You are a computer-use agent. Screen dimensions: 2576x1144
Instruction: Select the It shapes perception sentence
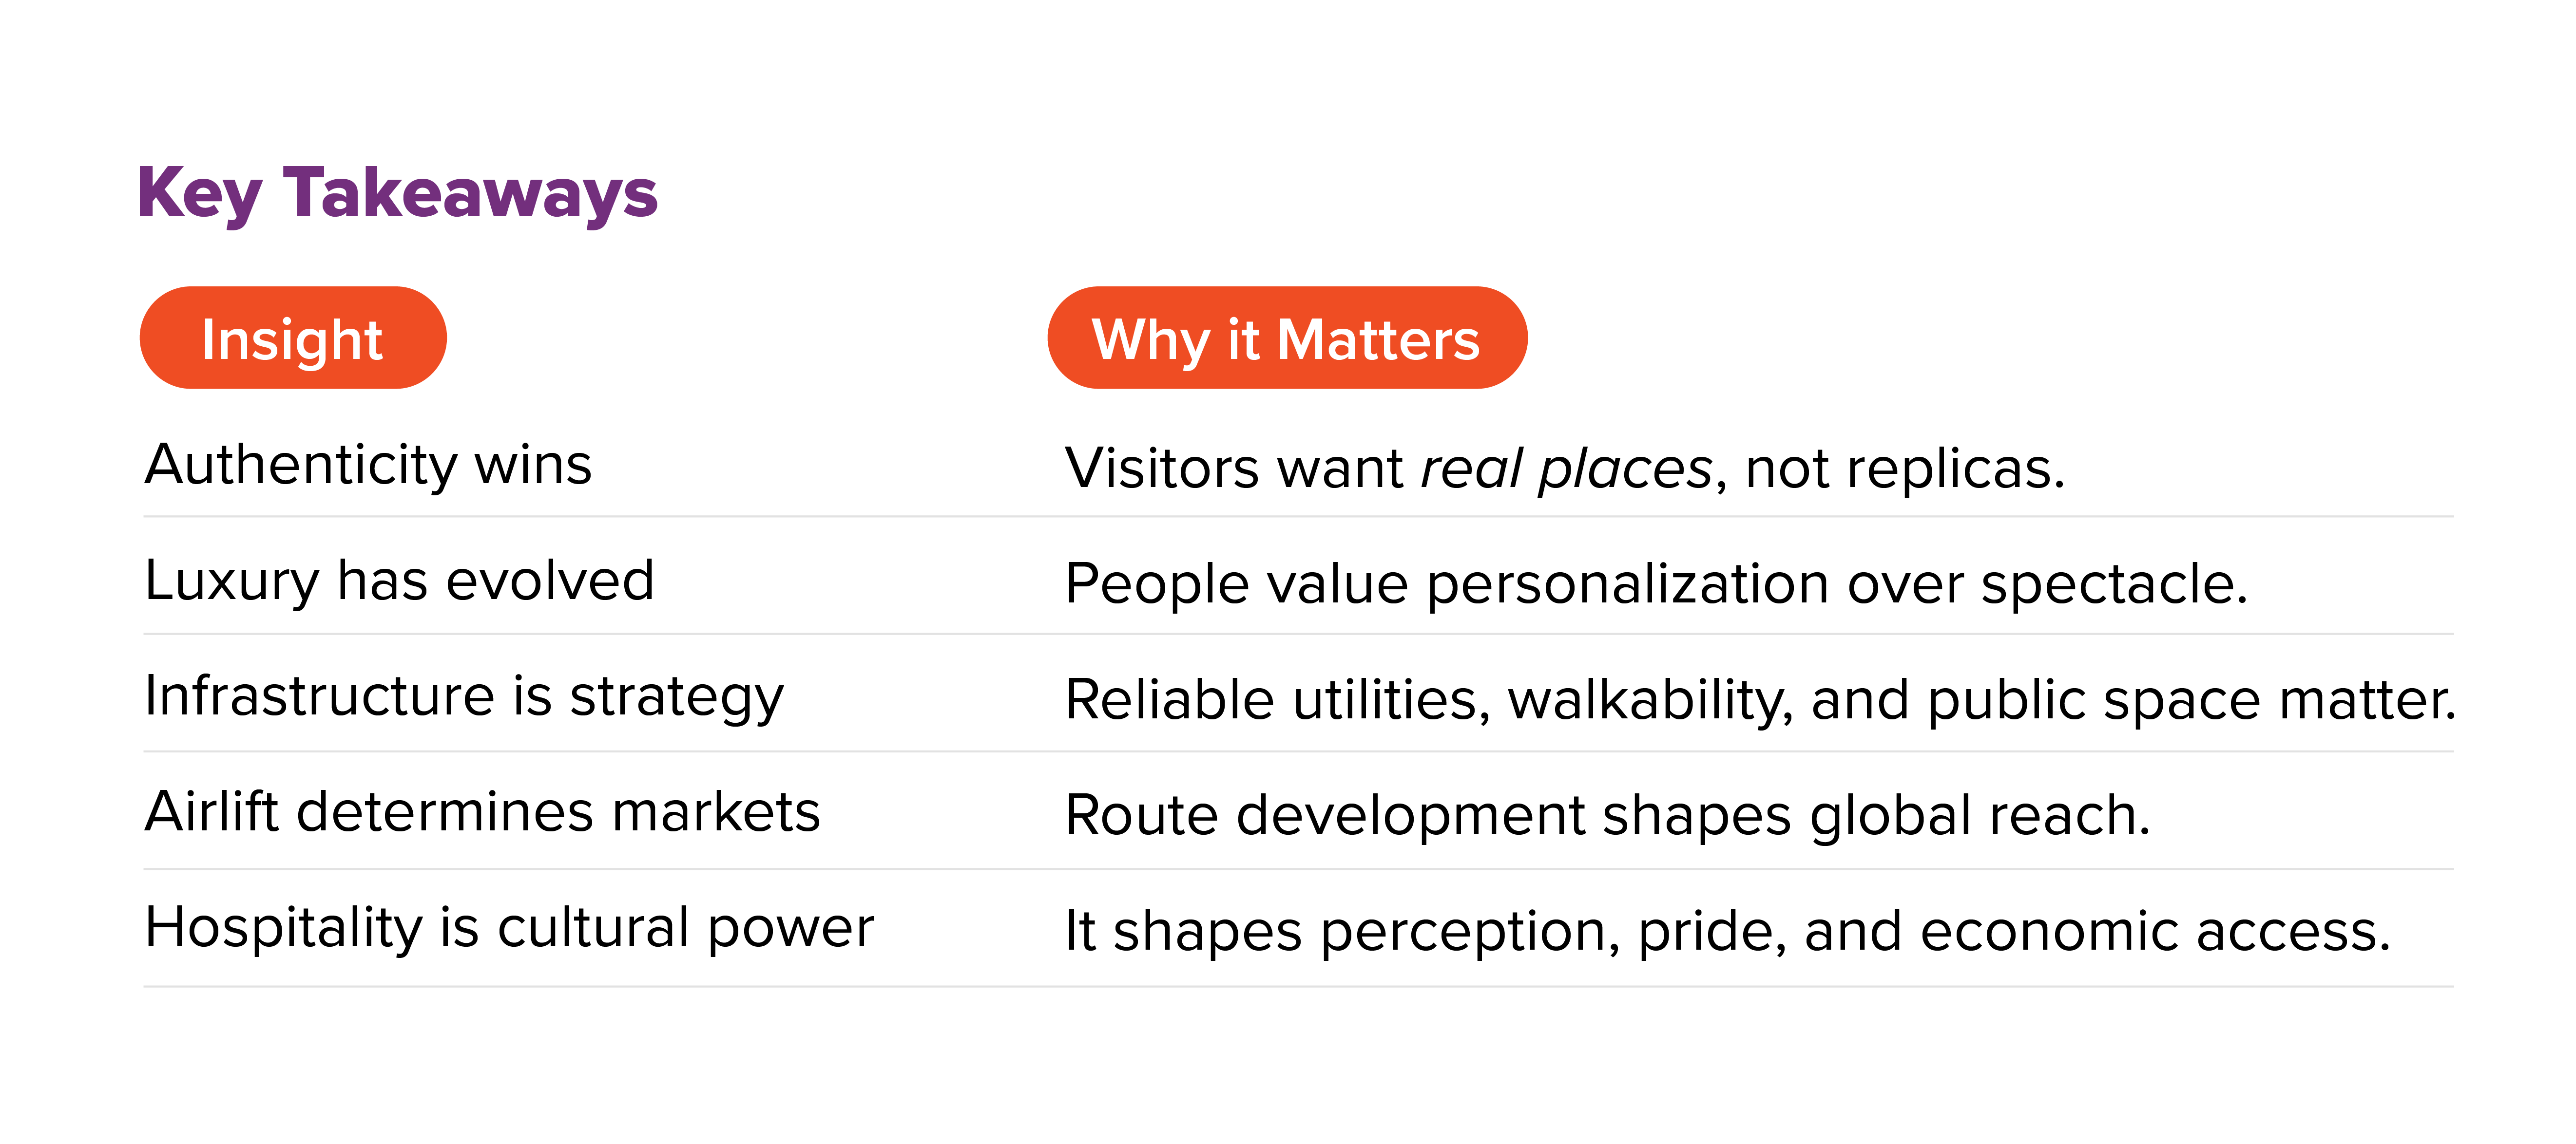click(x=1727, y=932)
